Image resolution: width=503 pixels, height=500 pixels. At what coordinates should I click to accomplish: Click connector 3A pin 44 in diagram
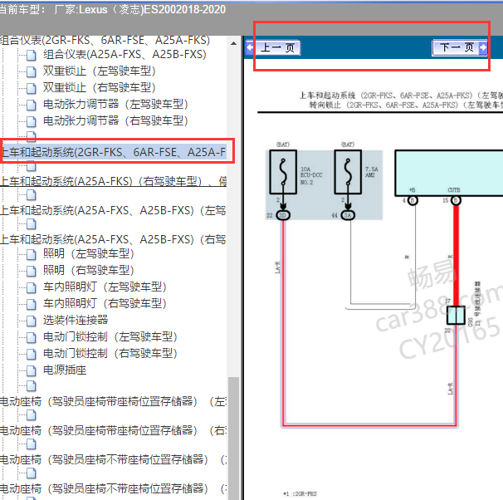coord(348,215)
